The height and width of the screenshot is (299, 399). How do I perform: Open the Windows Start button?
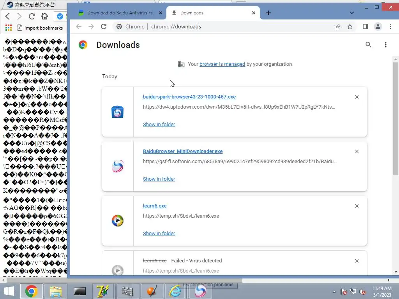pos(9,291)
